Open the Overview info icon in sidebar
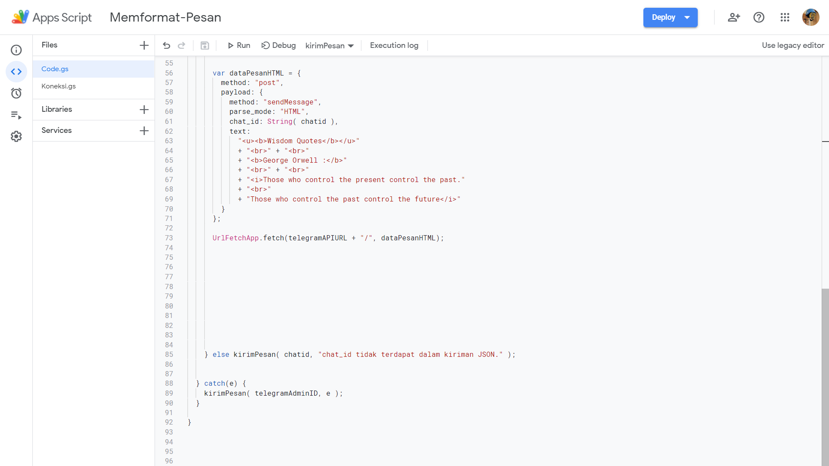829x466 pixels. [16, 50]
